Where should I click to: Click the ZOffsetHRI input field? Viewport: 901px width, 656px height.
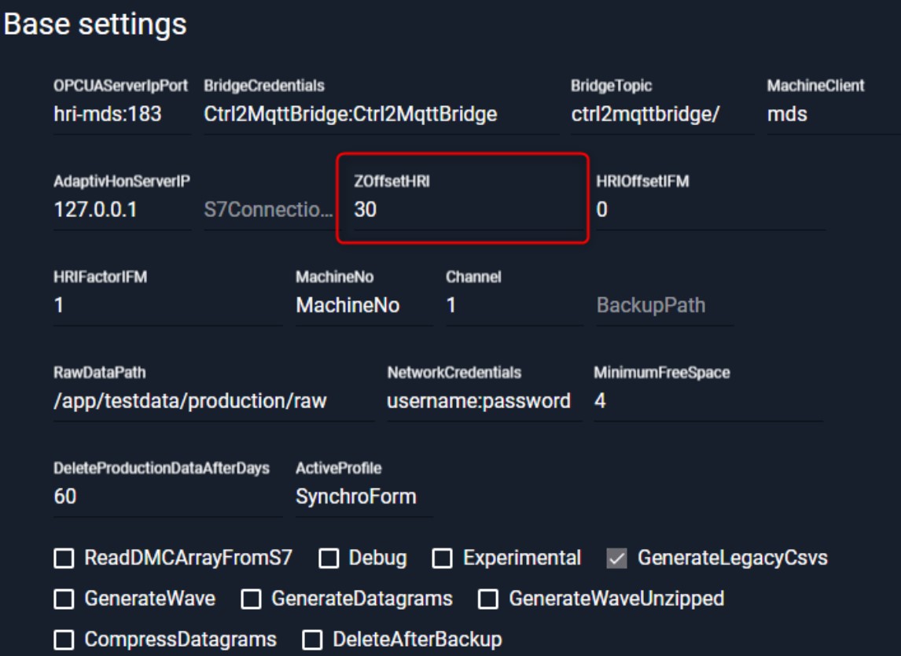pos(464,210)
